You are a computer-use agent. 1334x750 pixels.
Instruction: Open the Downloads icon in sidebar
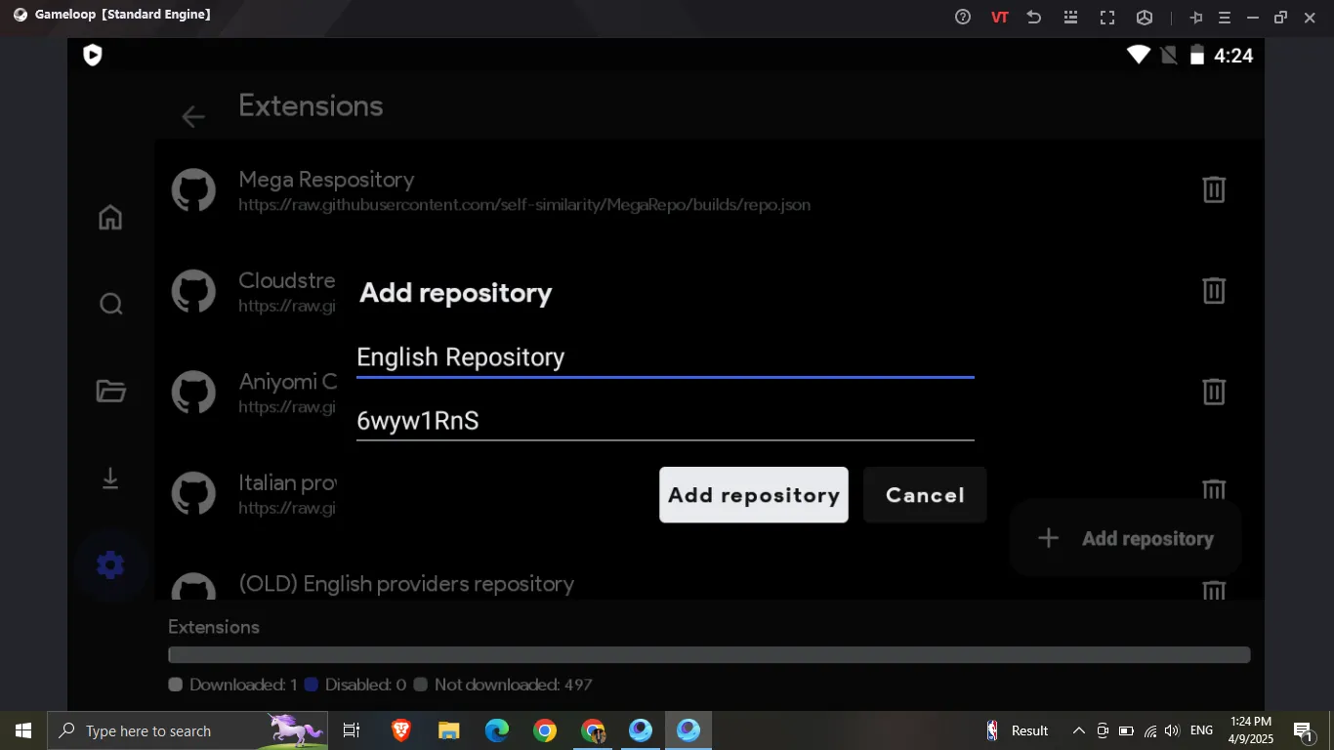110,479
